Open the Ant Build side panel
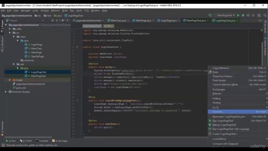 265,26
